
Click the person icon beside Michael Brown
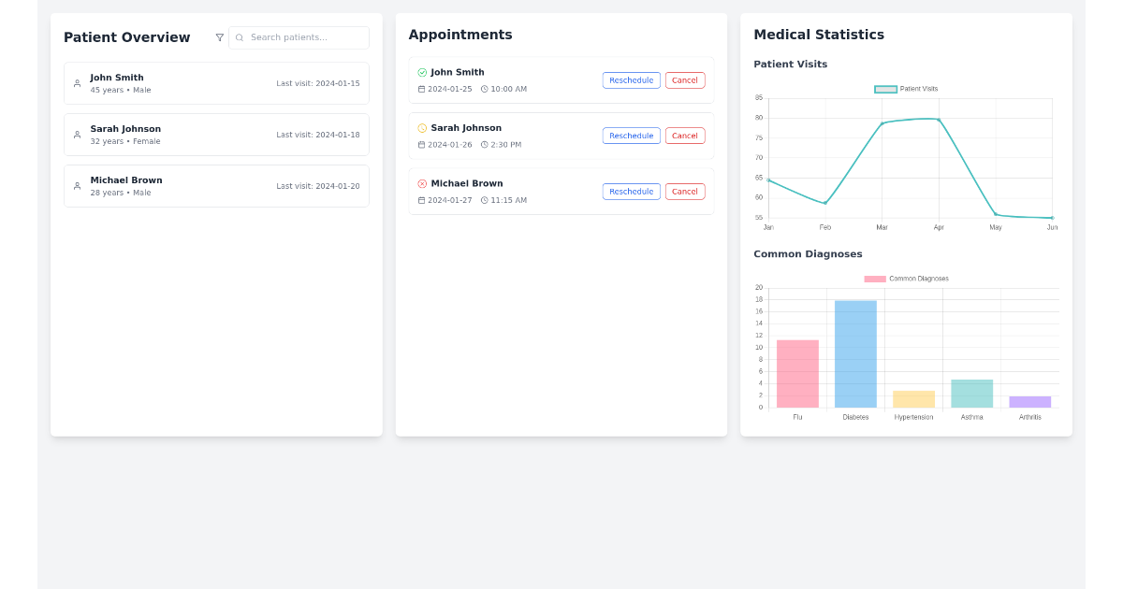click(x=76, y=185)
